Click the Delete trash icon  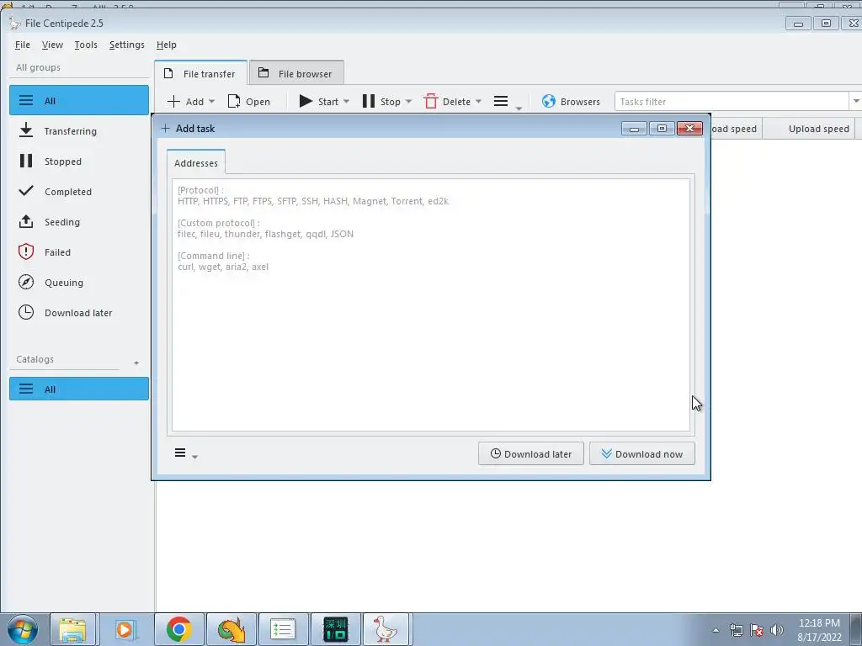click(431, 101)
